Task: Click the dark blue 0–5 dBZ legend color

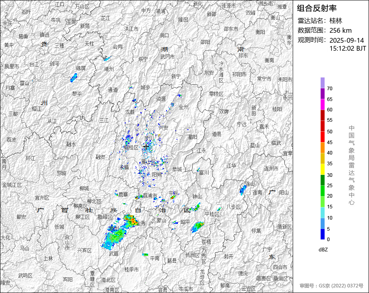Action: tap(323, 234)
